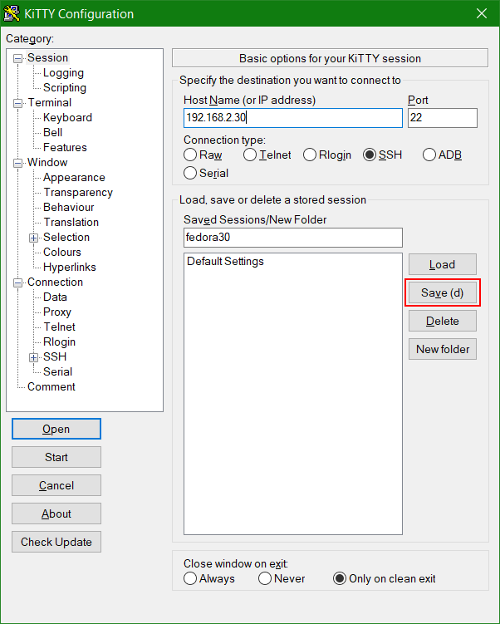
Task: Go to the Proxy settings category
Action: pos(57,312)
